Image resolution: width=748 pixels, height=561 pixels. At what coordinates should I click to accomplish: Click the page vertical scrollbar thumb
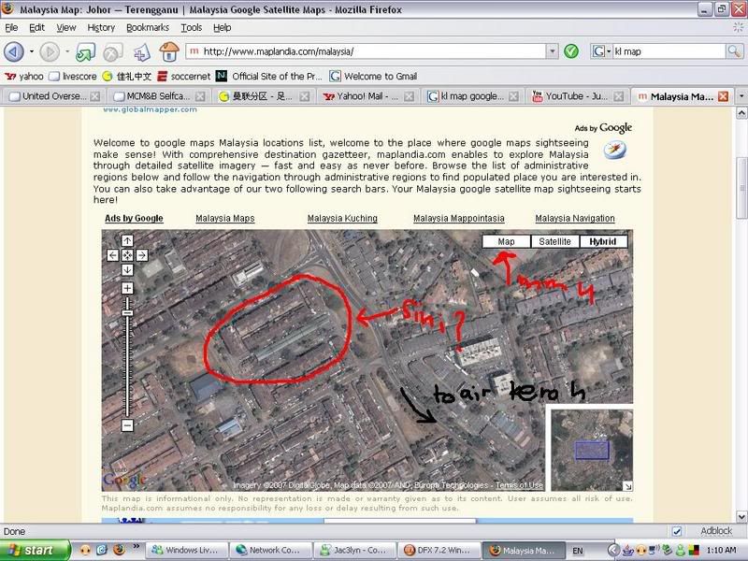point(741,188)
